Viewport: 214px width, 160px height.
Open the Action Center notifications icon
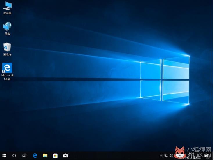pyautogui.click(x=207, y=155)
